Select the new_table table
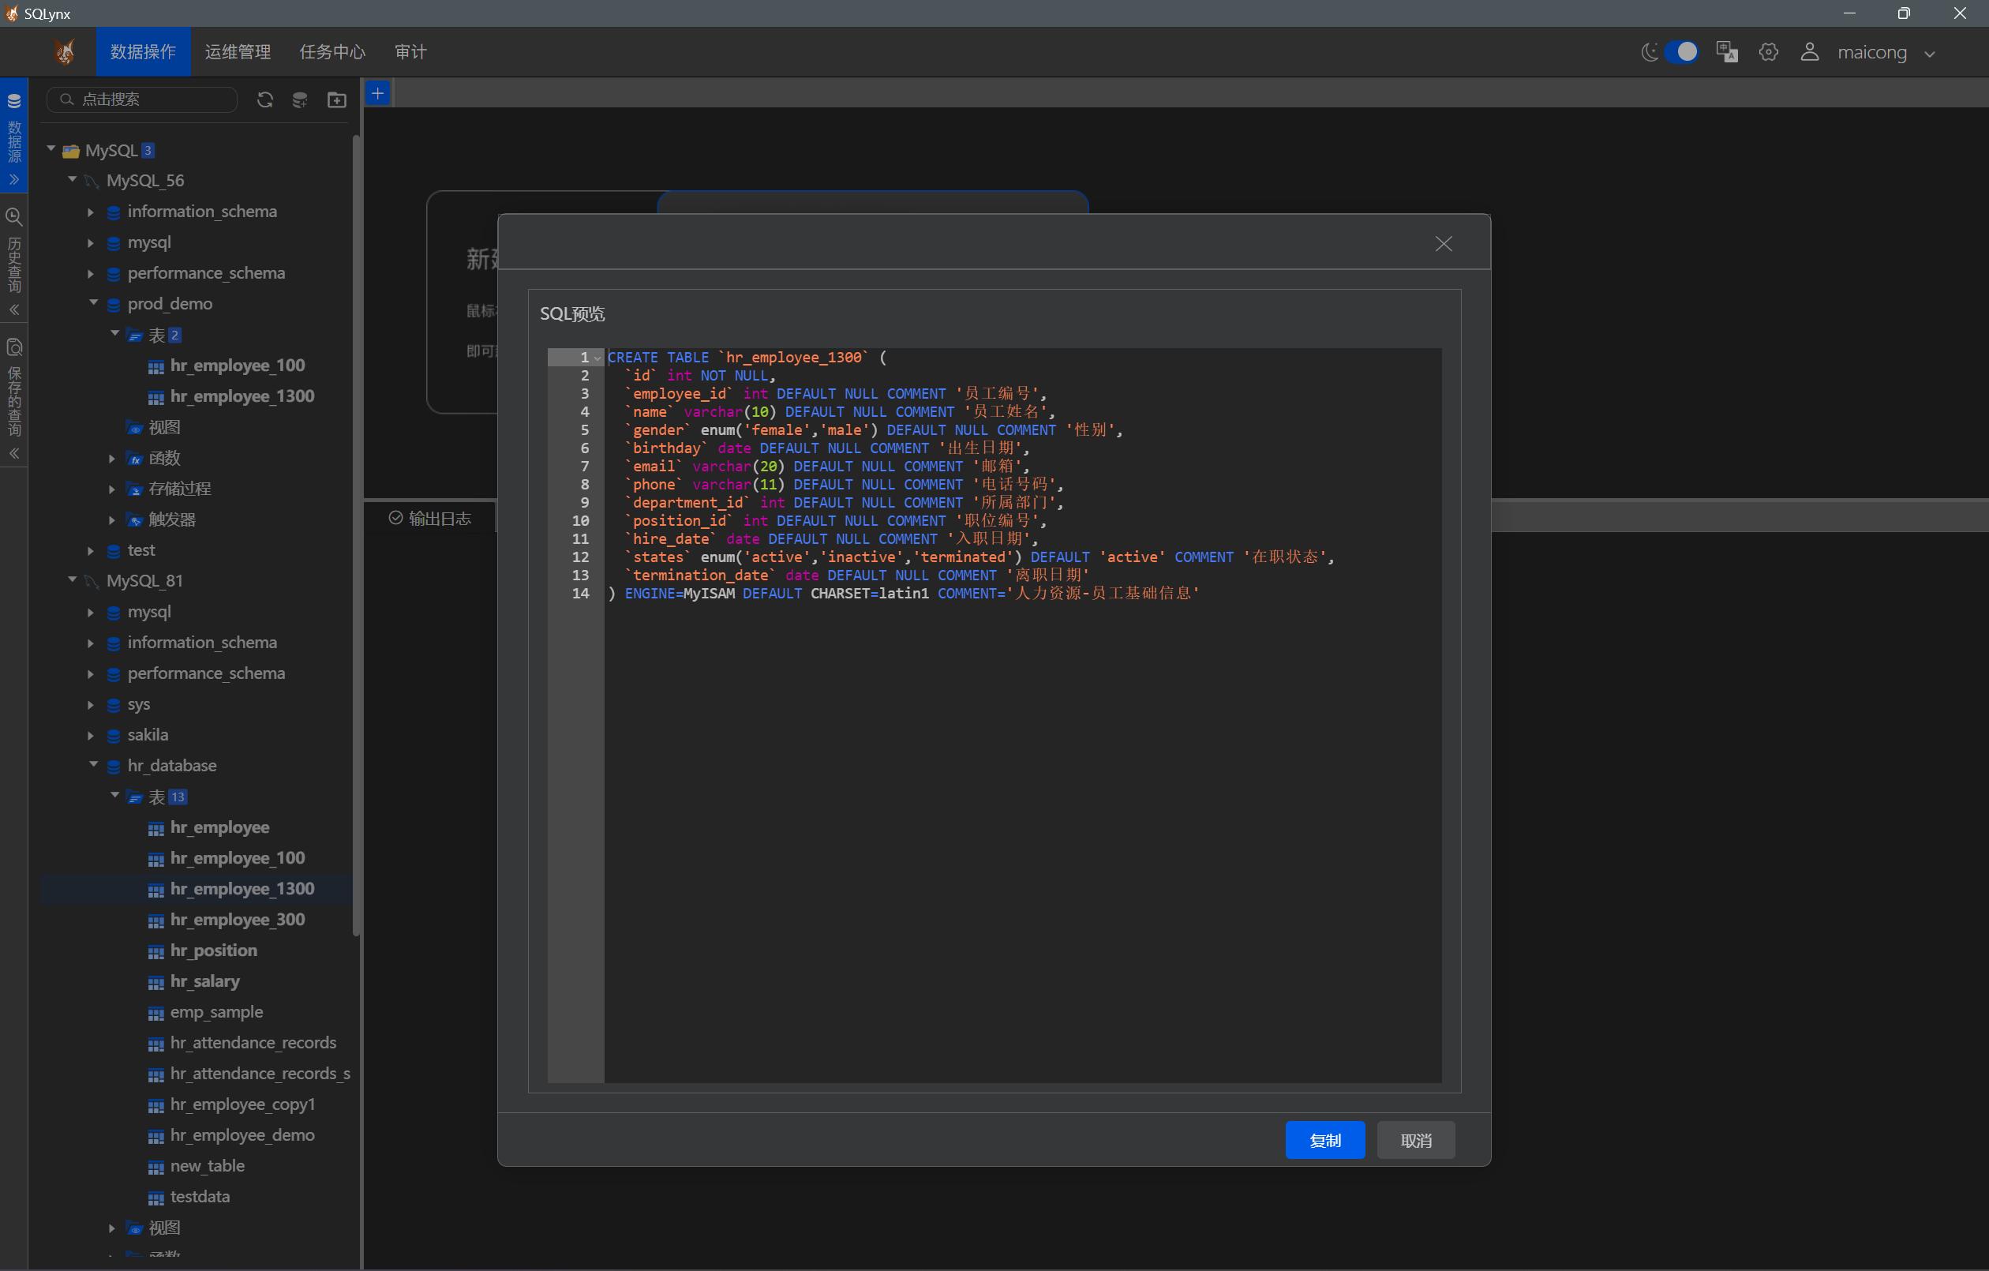This screenshot has height=1271, width=1989. pyautogui.click(x=208, y=1166)
